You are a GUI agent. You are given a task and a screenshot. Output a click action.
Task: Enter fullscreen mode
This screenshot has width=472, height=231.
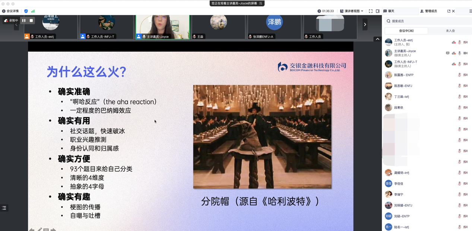pos(371,11)
